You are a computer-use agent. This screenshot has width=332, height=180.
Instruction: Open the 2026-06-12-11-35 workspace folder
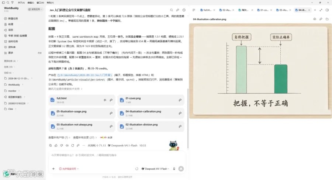coord(18,78)
